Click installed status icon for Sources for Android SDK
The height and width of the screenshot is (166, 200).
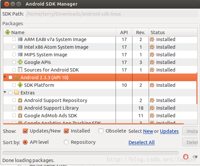coord(152,70)
